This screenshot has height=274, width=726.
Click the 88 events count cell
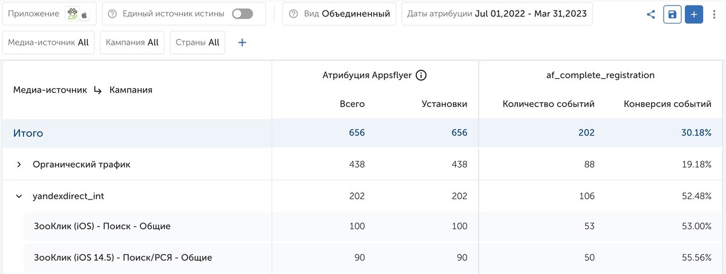(589, 164)
